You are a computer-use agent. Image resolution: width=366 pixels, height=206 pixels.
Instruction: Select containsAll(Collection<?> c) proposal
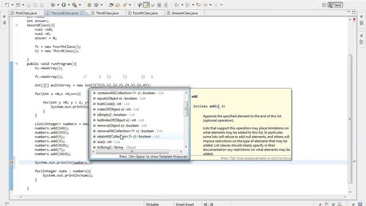(138, 93)
